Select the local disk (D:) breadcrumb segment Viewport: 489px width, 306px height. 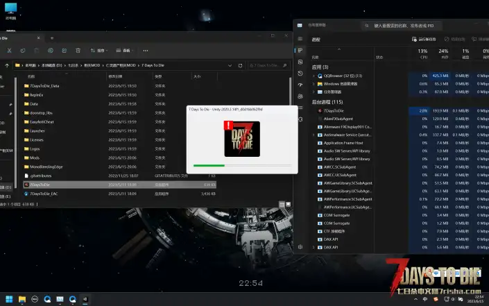pyautogui.click(x=52, y=65)
